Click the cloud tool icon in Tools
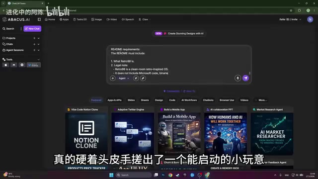 point(14,65)
